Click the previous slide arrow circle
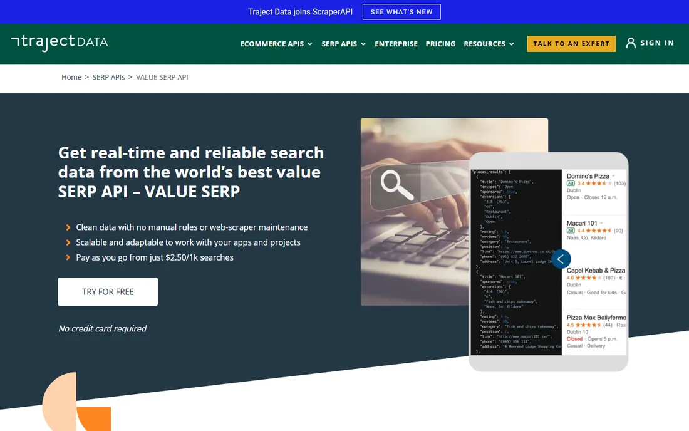This screenshot has height=431, width=689. point(561,259)
